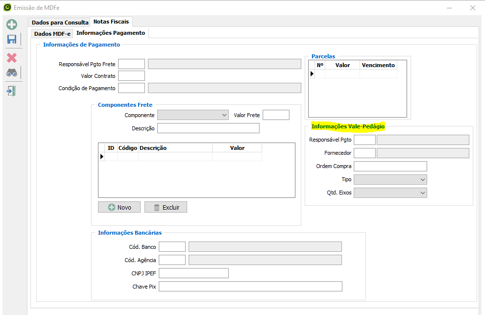Viewport: 485px width, 315px height.
Task: Close the Emissão de MDFe window
Action: 473,8
